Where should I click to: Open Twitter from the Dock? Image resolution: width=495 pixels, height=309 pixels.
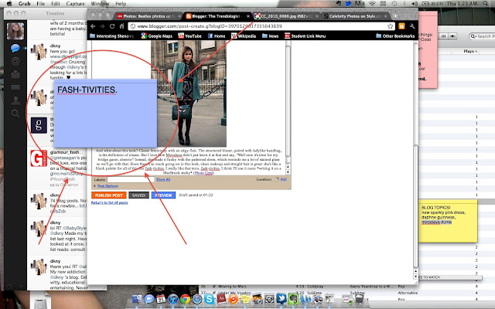pyautogui.click(x=281, y=299)
